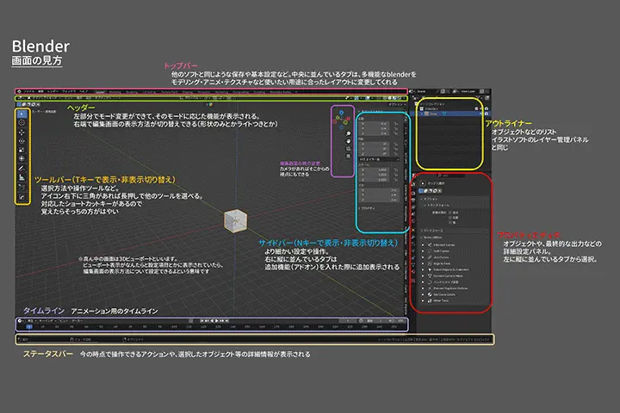Select the Annotate pencil tool

point(22,169)
